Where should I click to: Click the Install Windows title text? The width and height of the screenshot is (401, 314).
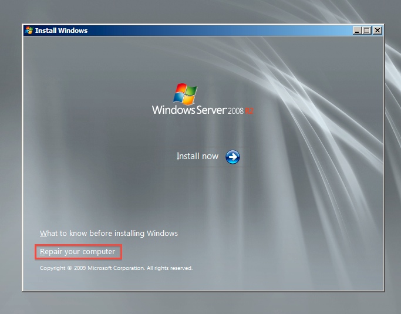click(61, 31)
